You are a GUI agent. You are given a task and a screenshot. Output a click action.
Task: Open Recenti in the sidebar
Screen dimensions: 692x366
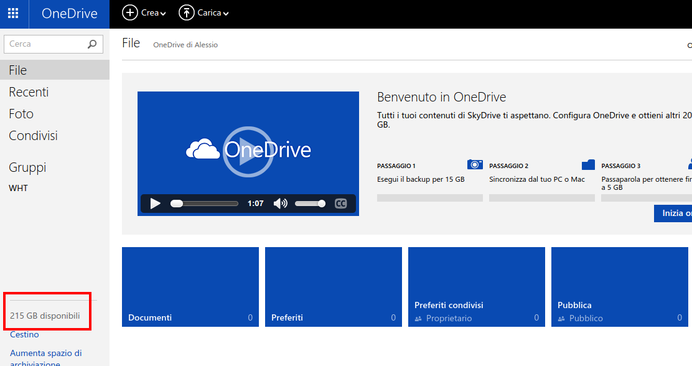29,92
